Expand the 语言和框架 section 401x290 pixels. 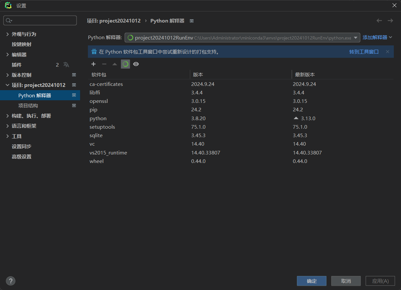point(8,126)
